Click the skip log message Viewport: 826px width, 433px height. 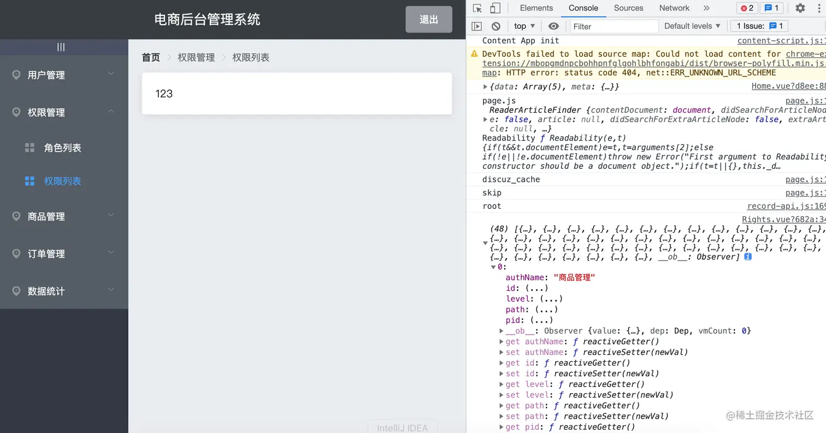(x=492, y=193)
